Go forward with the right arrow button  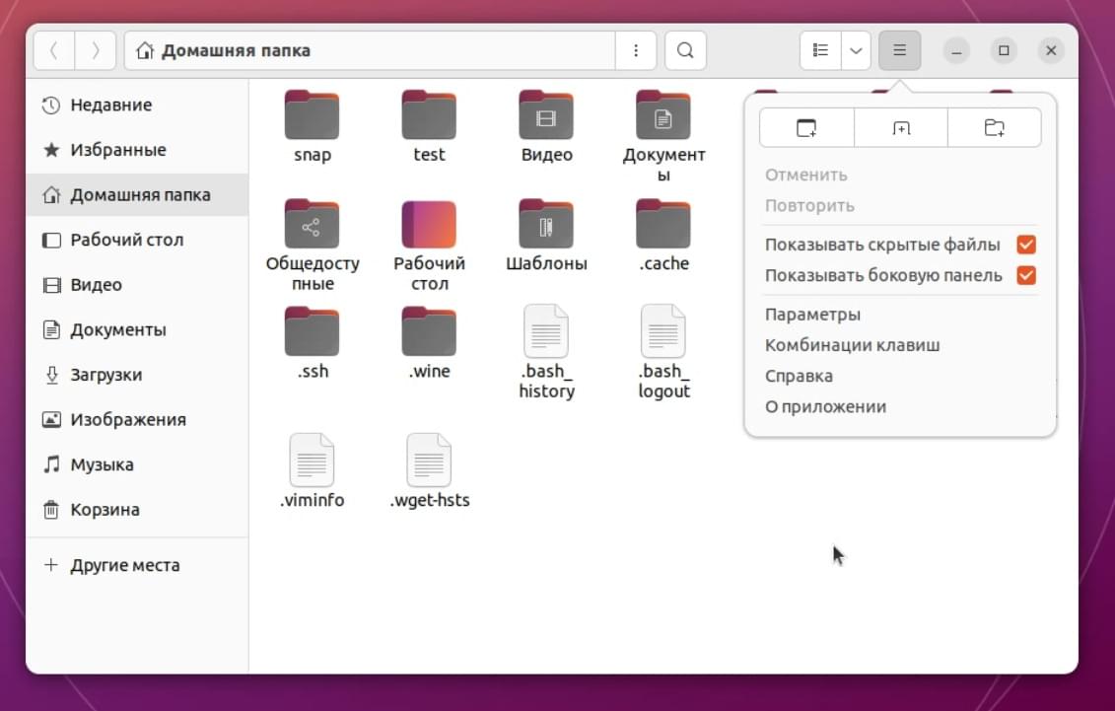pyautogui.click(x=96, y=50)
